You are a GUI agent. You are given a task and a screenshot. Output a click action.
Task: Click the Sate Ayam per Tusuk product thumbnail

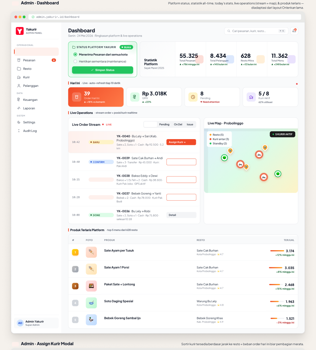pyautogui.click(x=91, y=252)
